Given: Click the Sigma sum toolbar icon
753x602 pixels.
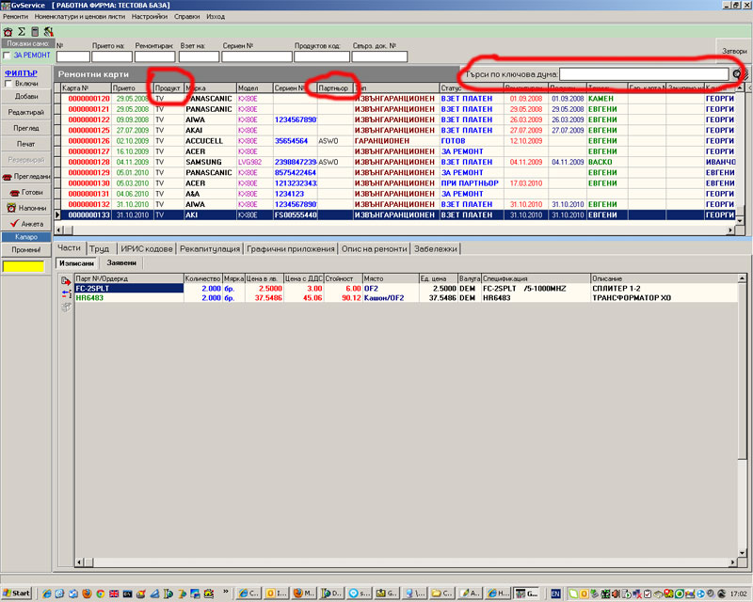Looking at the screenshot, I should [21, 32].
